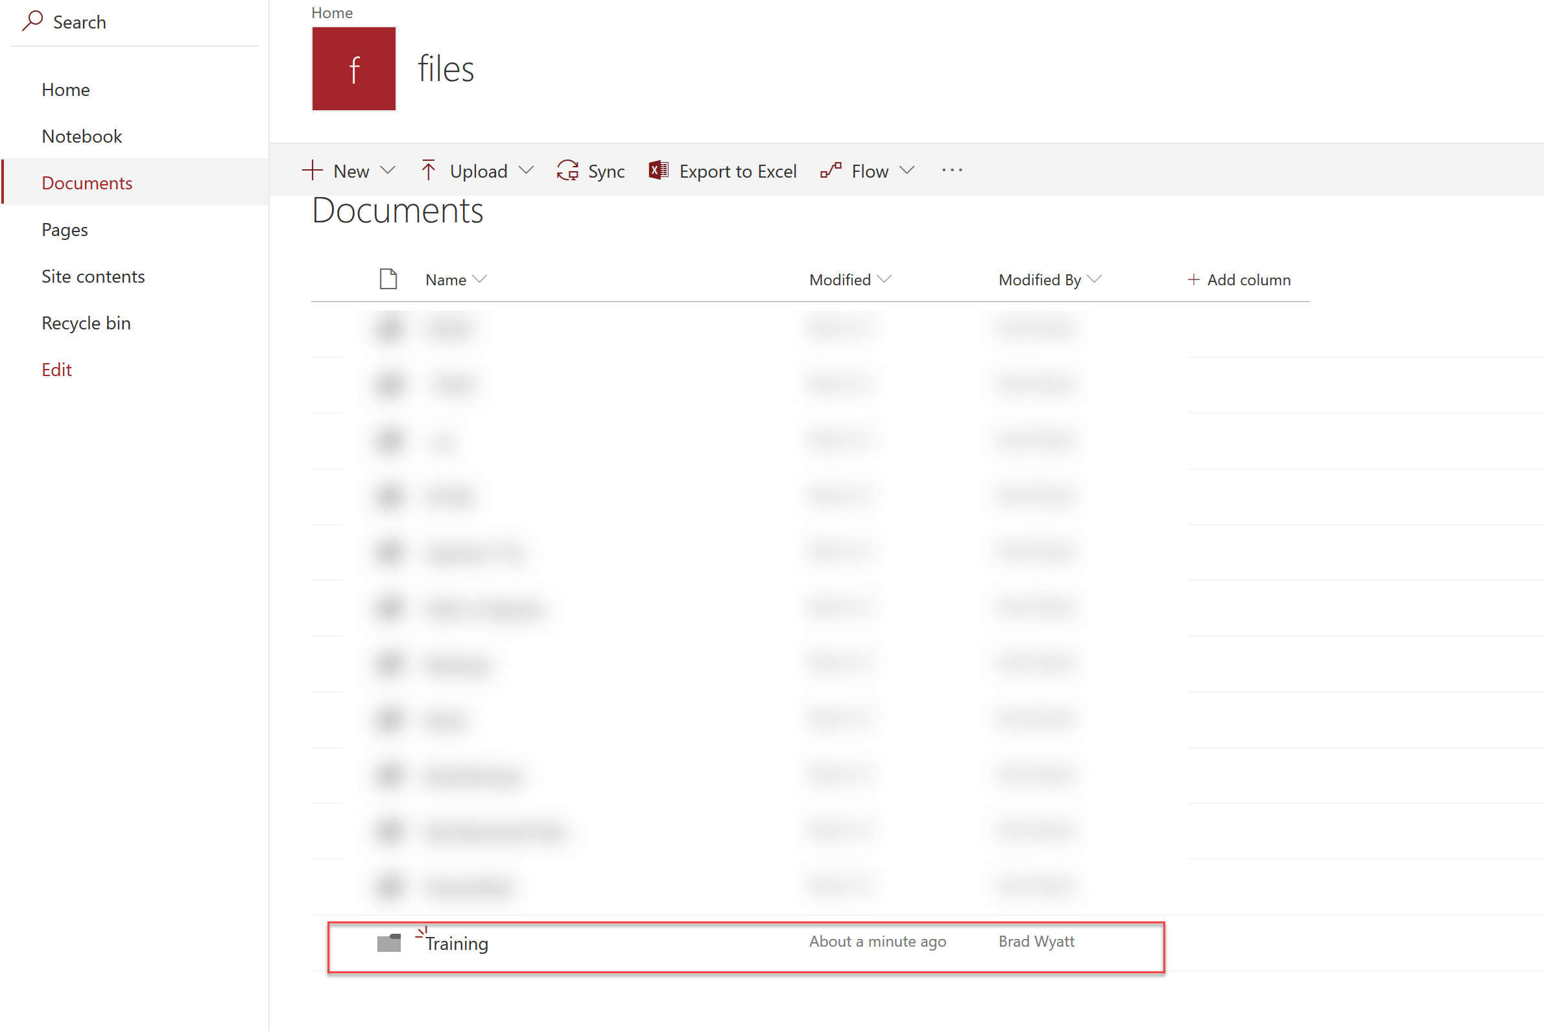Open Notebook from left navigation
1544x1031 pixels.
(x=82, y=136)
